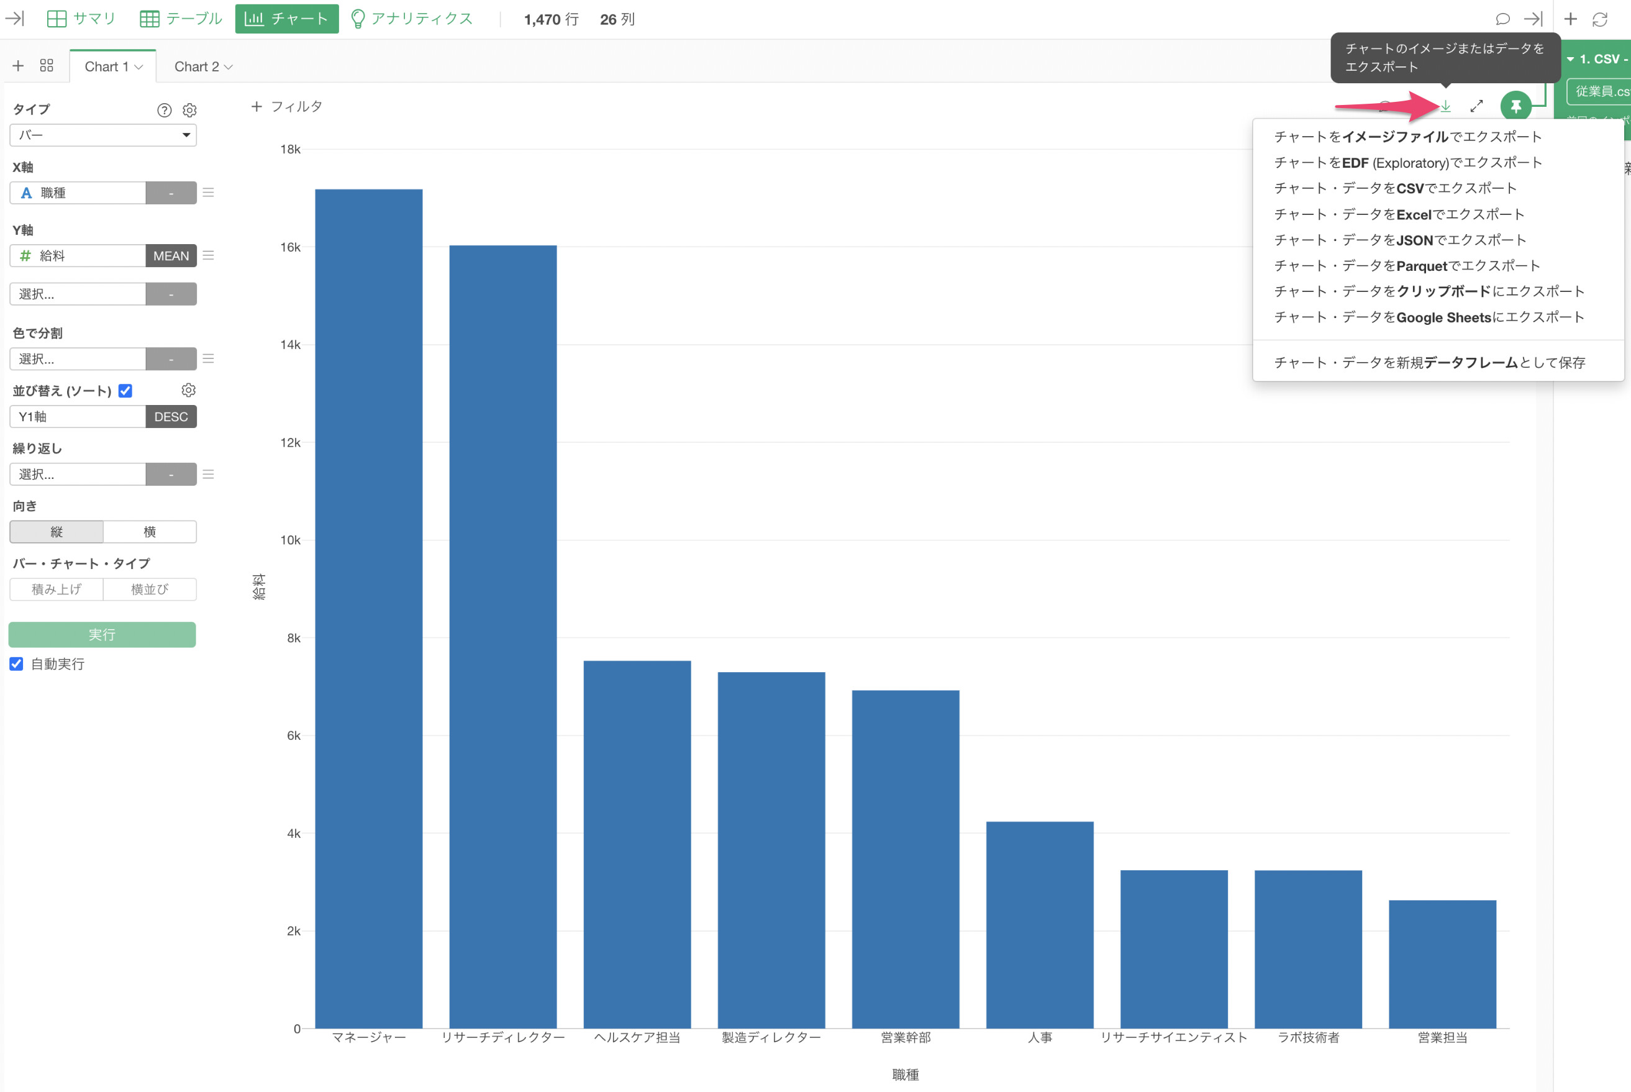Open the comment bubble icon
The image size is (1631, 1092).
pyautogui.click(x=1502, y=19)
